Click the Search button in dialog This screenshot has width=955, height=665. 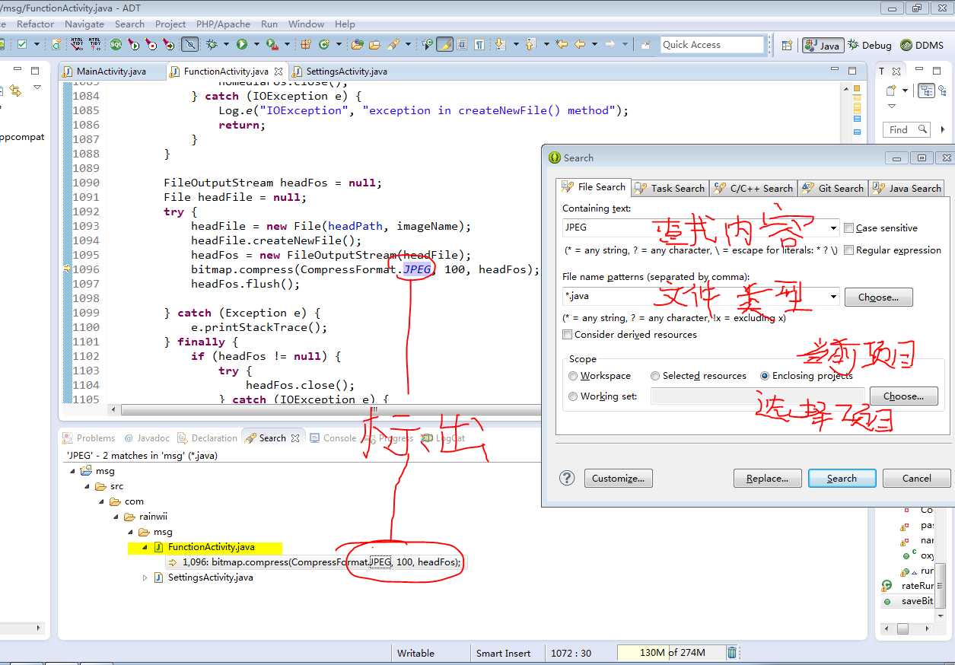(x=842, y=478)
